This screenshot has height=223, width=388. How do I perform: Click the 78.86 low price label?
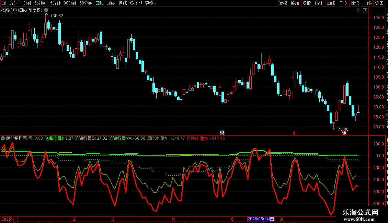tap(343, 129)
